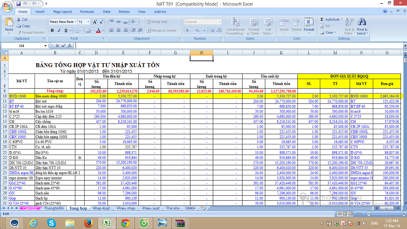Decrease font size with Shrink Font
The image size is (407, 229).
101,22
